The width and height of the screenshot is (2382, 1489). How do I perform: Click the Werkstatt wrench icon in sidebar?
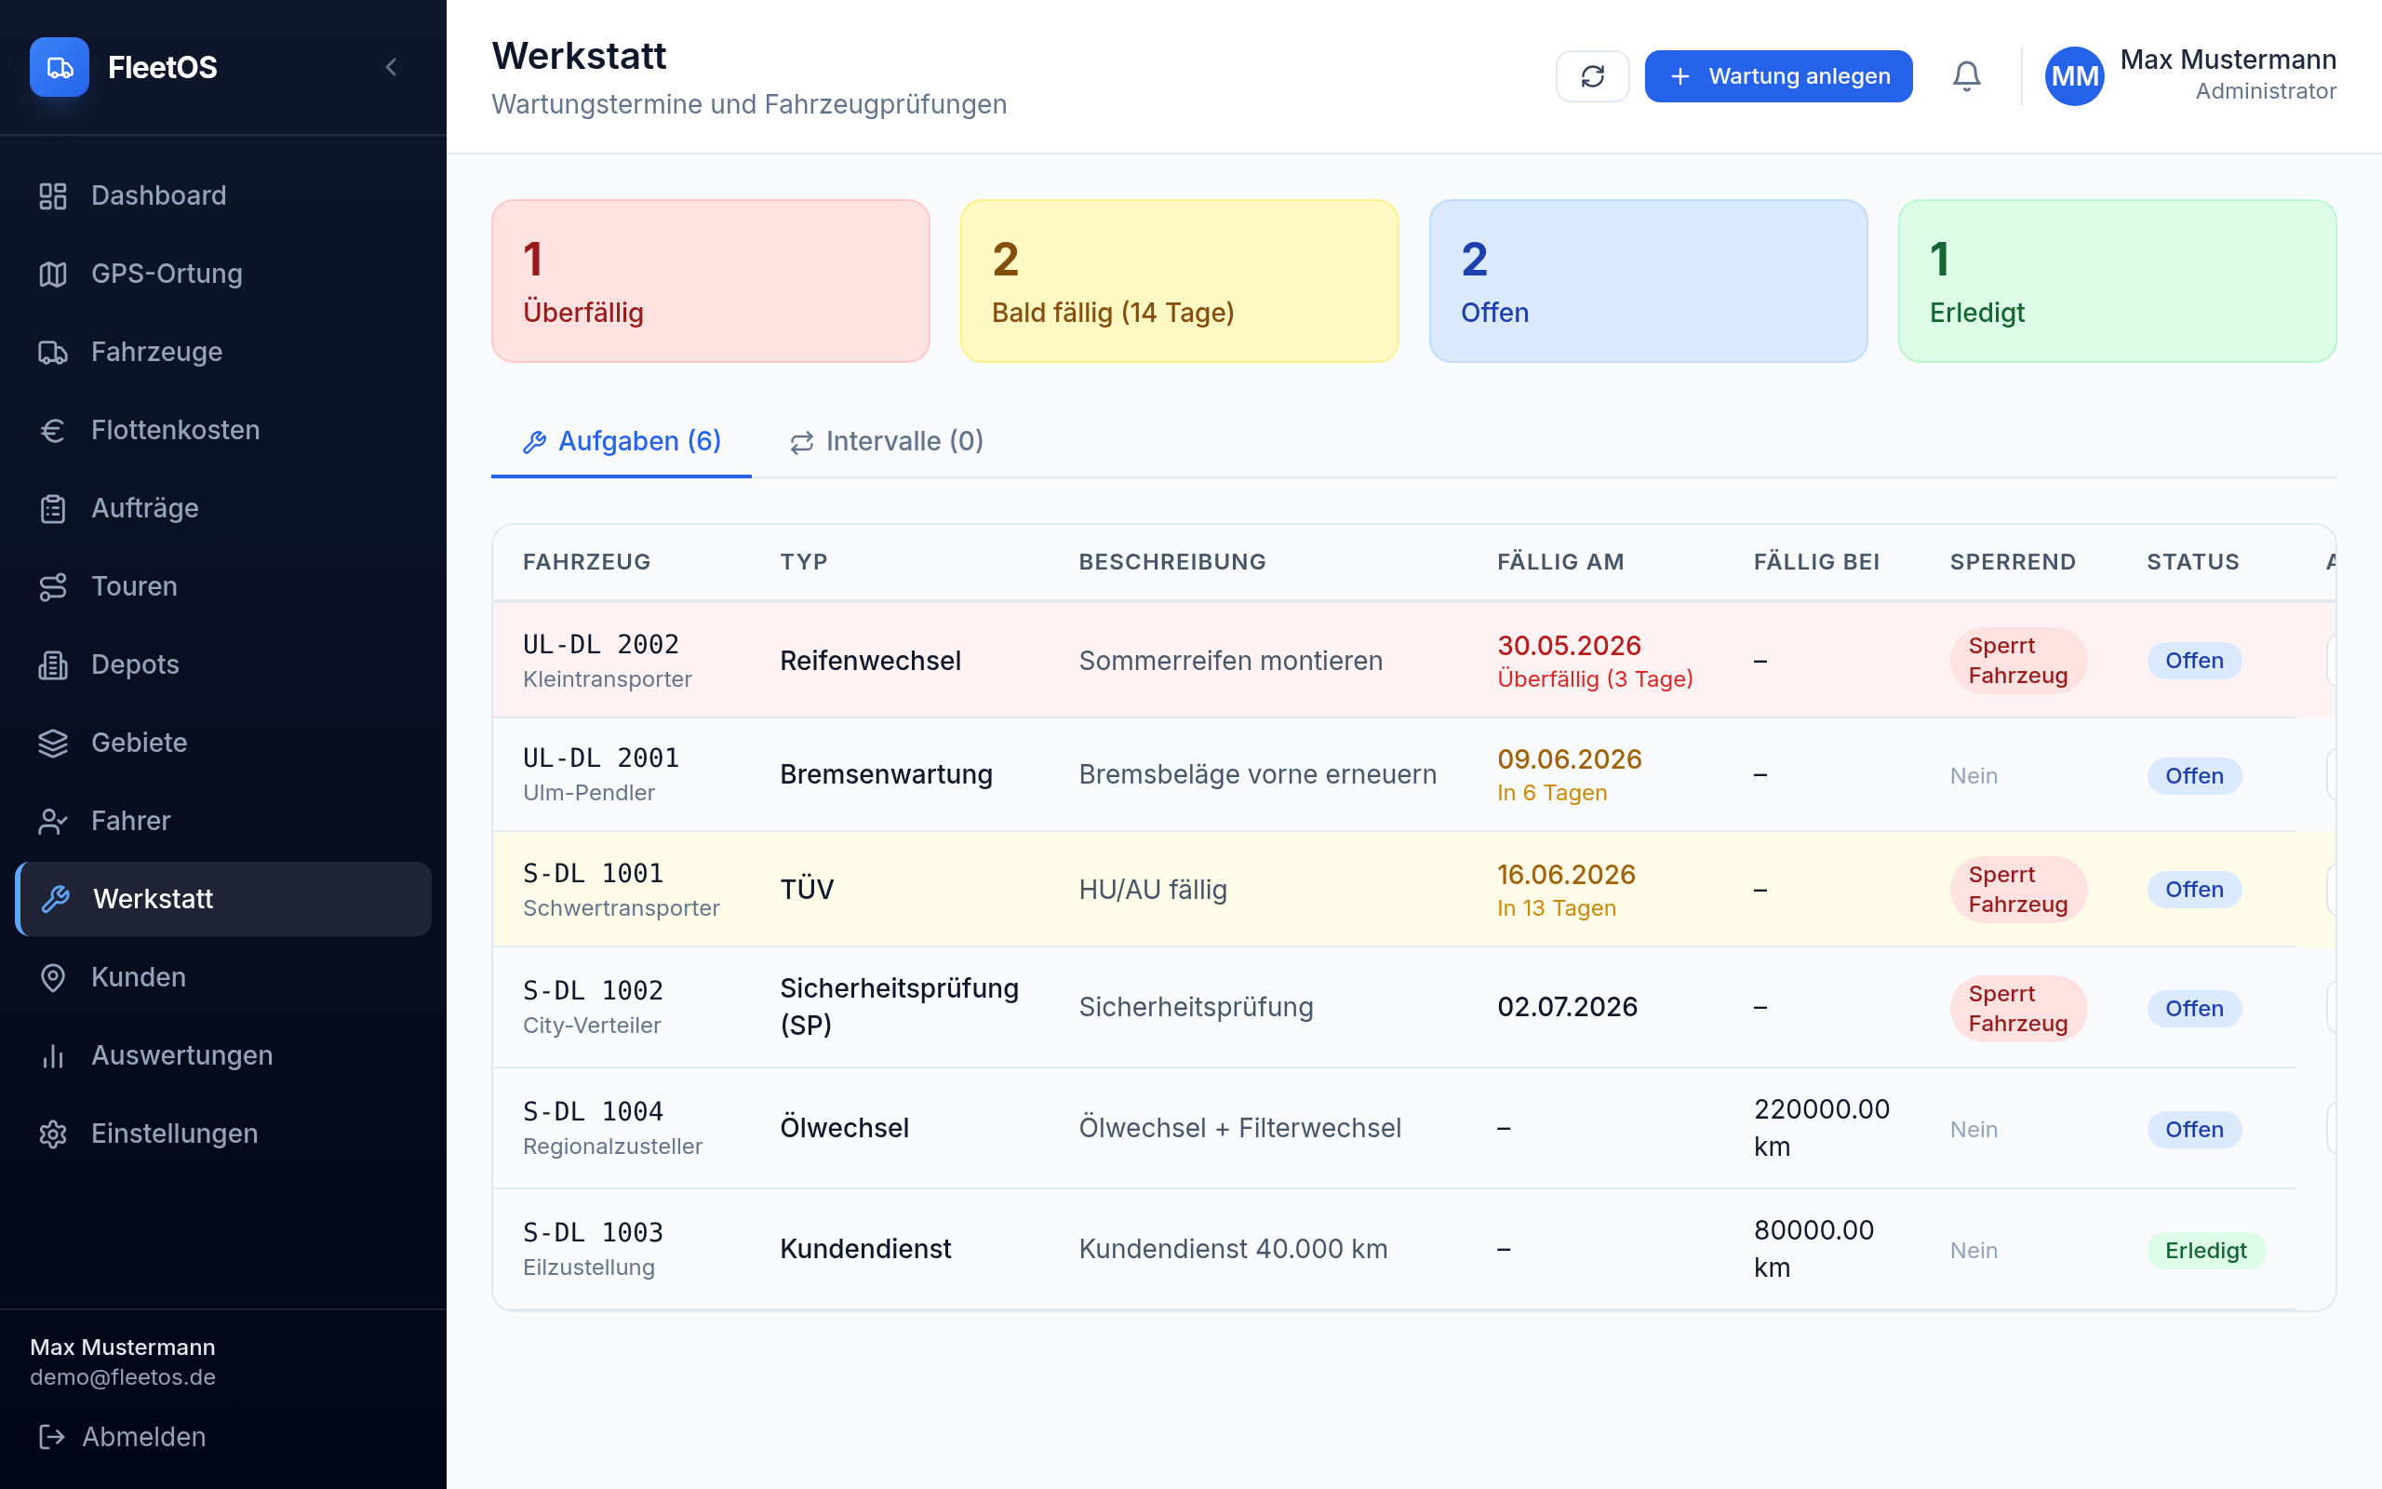pyautogui.click(x=55, y=899)
